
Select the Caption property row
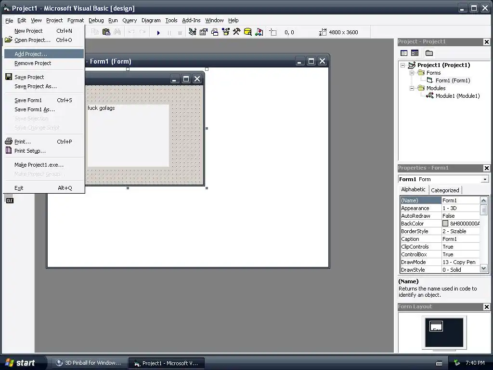point(440,239)
